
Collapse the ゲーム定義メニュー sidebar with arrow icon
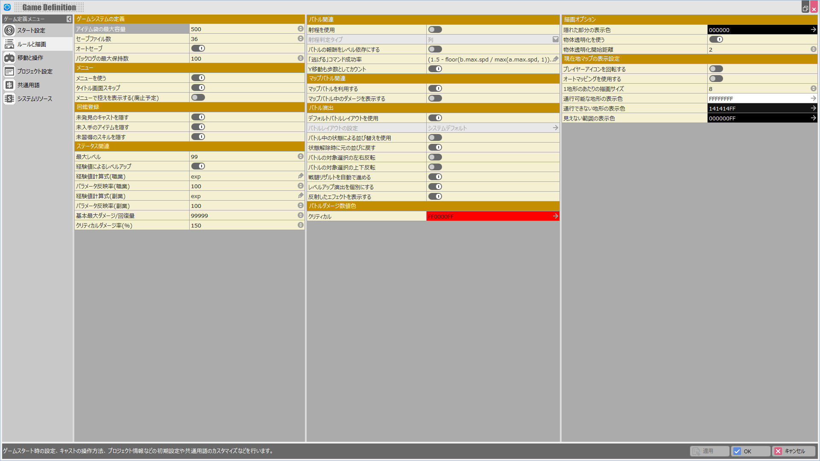[69, 19]
